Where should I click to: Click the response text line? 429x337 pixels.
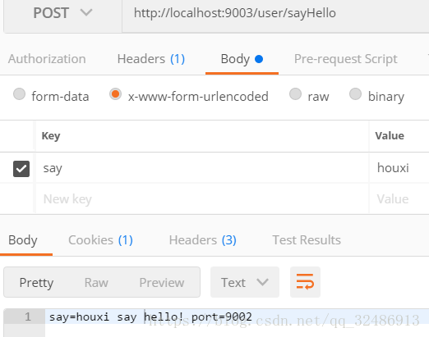pos(237,317)
